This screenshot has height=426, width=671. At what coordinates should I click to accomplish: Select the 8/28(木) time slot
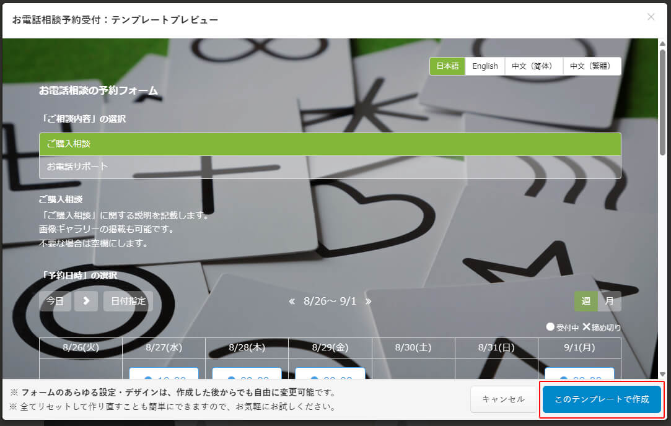point(247,374)
